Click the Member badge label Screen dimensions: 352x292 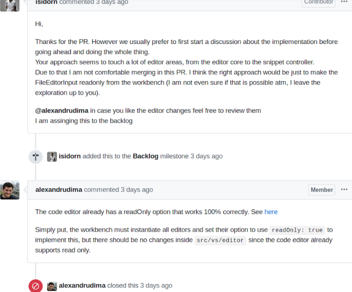[x=321, y=190]
